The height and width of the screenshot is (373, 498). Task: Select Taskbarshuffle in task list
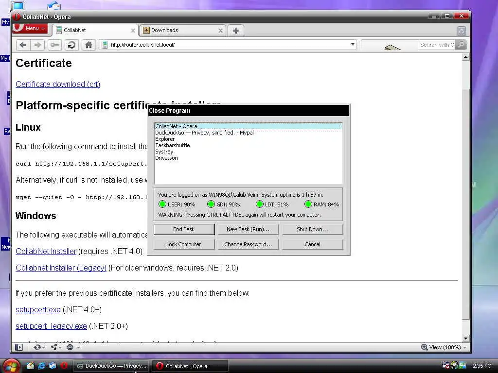pyautogui.click(x=248, y=145)
